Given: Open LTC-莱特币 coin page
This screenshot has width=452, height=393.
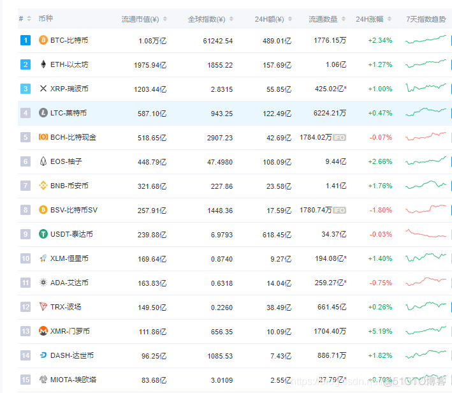Looking at the screenshot, I should point(68,113).
